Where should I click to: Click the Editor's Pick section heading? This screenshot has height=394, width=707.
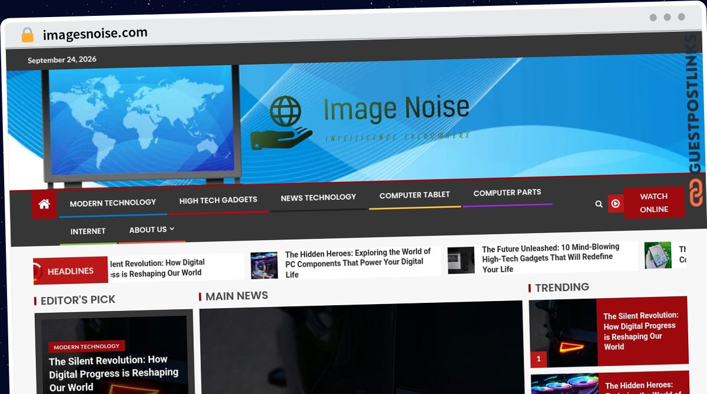click(x=78, y=300)
